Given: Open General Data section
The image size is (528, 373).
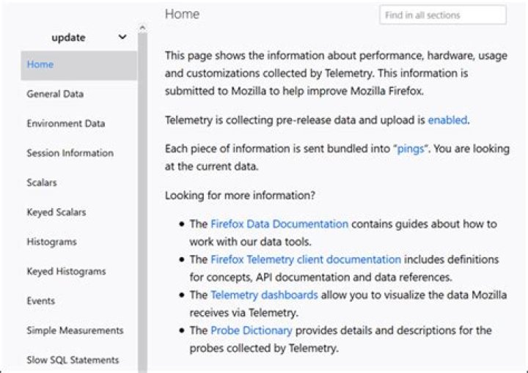Looking at the screenshot, I should tap(55, 94).
